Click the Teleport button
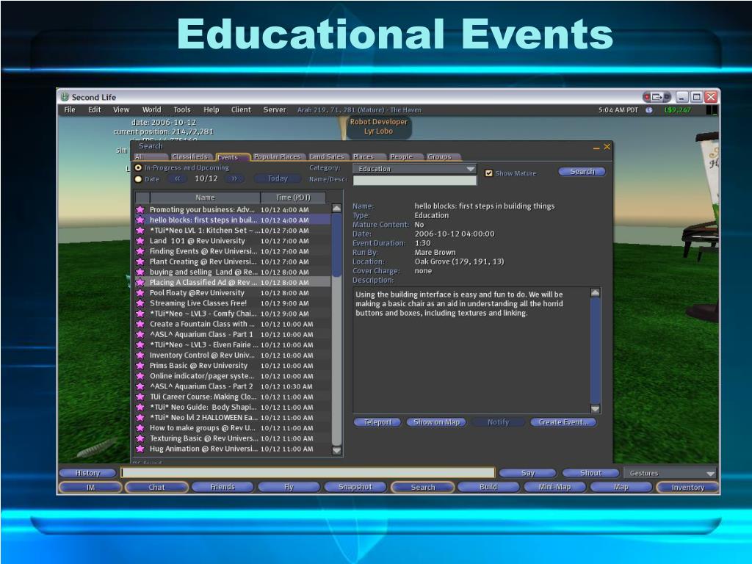 (377, 422)
